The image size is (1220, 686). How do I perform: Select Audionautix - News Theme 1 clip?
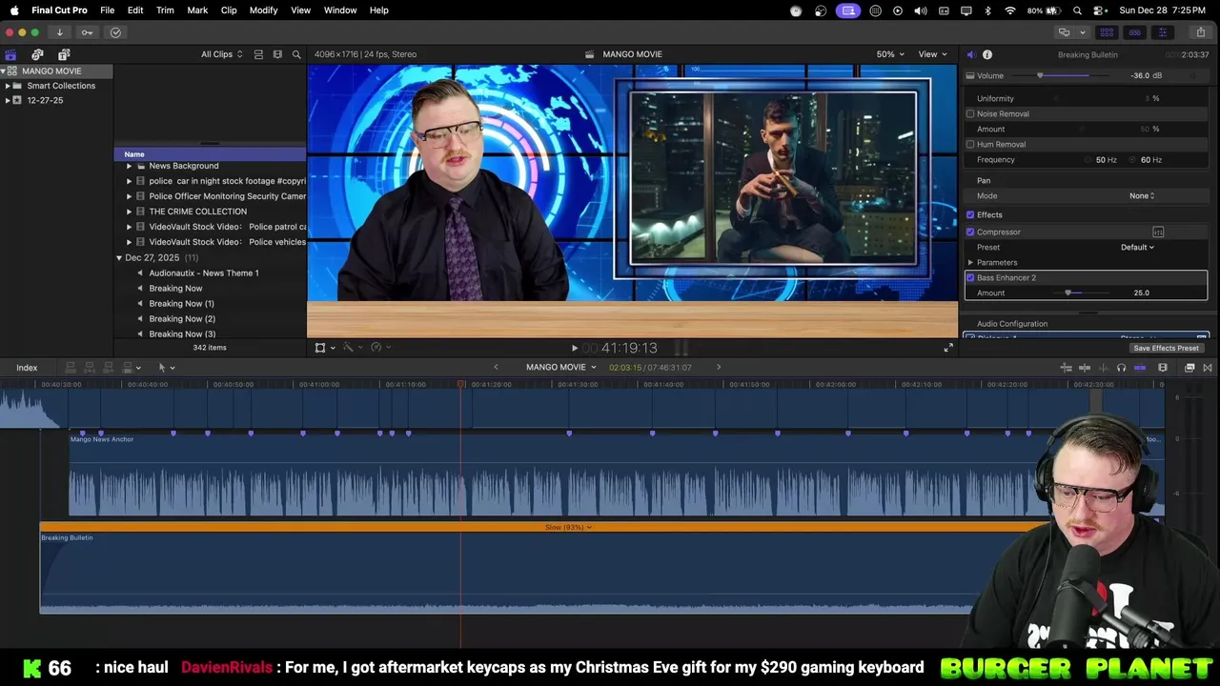(x=204, y=272)
